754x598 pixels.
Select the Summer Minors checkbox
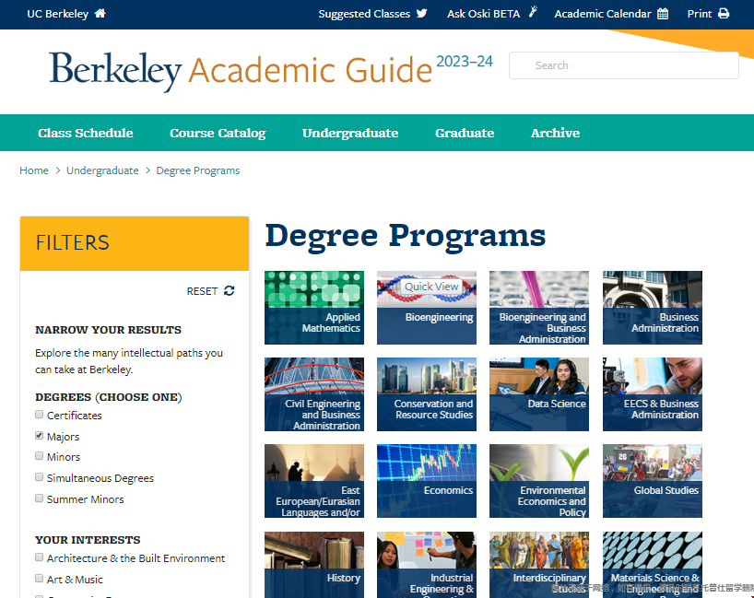pyautogui.click(x=40, y=498)
